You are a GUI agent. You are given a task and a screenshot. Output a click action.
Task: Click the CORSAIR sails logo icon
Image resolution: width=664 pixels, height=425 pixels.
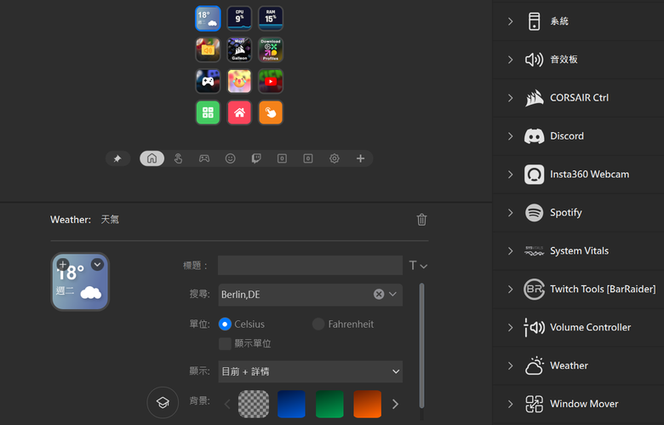coord(535,98)
